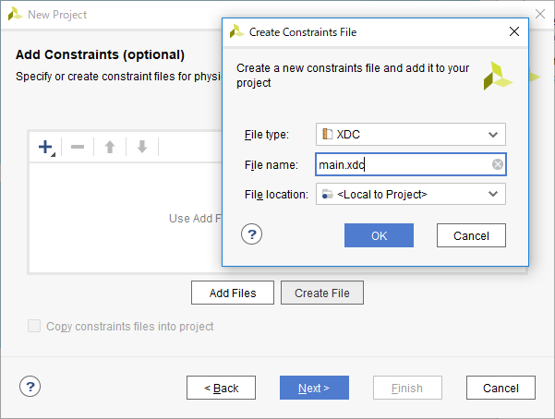Open help in Create Constraints File dialog
This screenshot has height=419, width=555.
251,234
